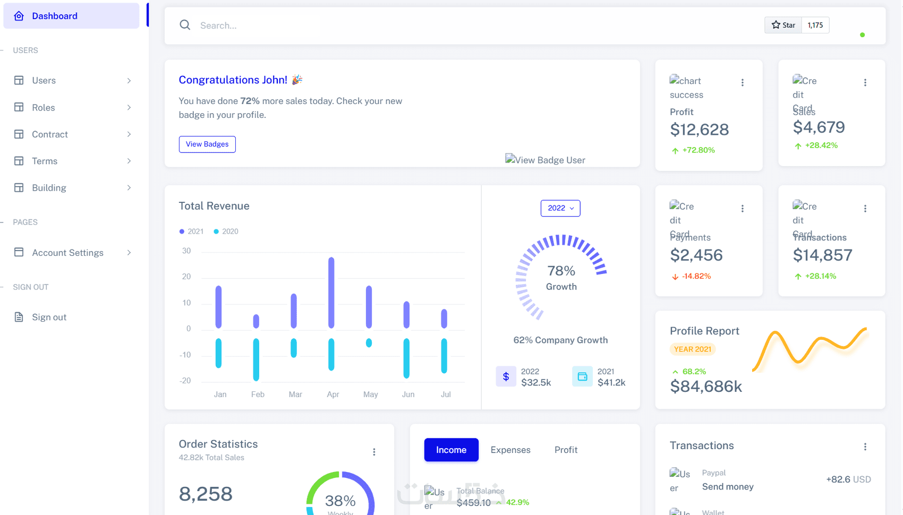This screenshot has height=515, width=903.
Task: Click the Sign out document icon
Action: point(19,317)
